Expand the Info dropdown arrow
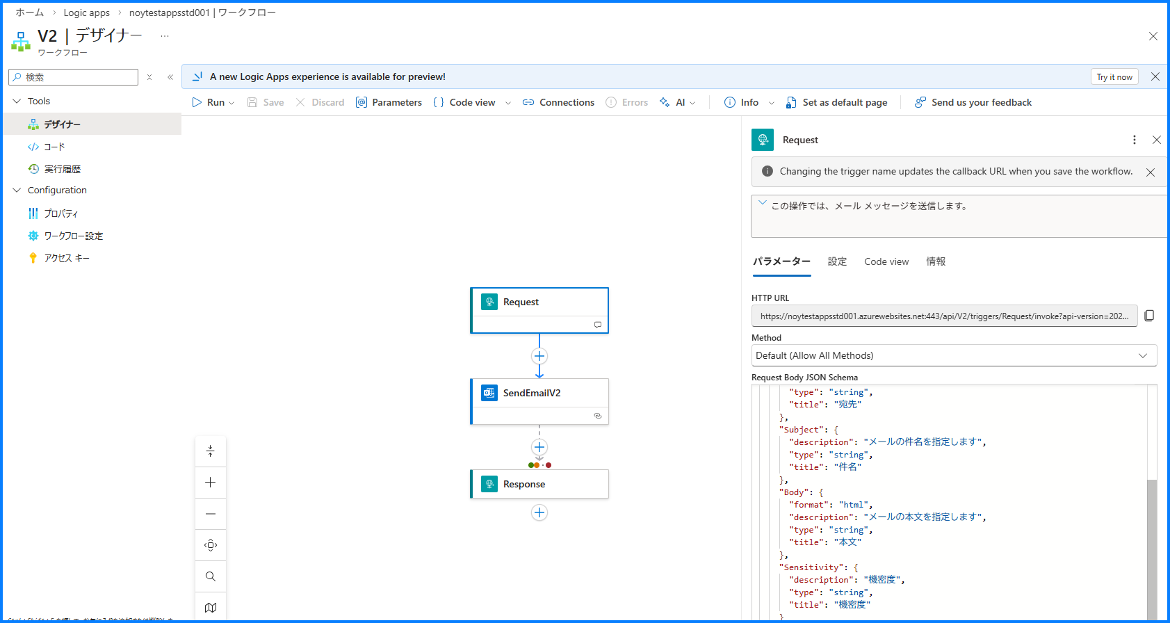 [772, 103]
